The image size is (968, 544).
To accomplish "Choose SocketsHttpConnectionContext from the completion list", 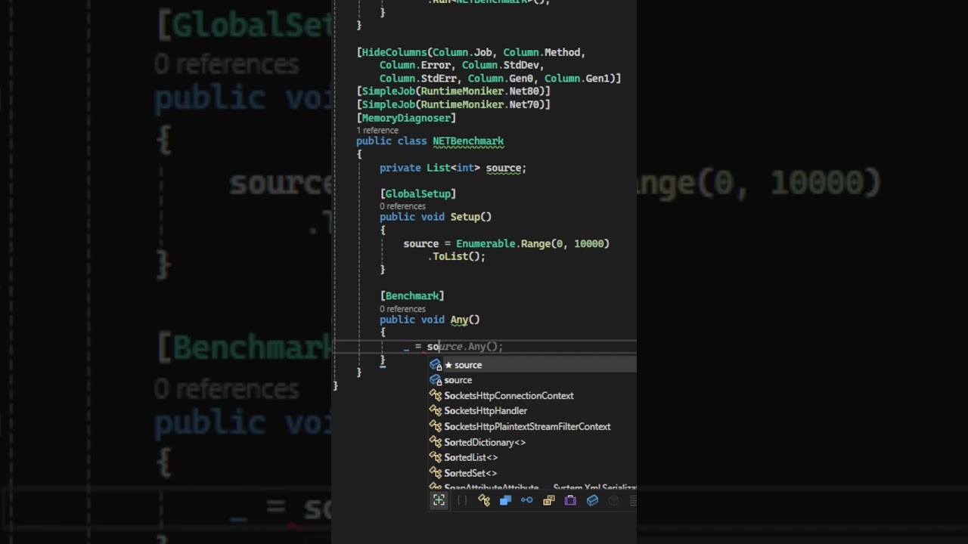I will (532, 396).
